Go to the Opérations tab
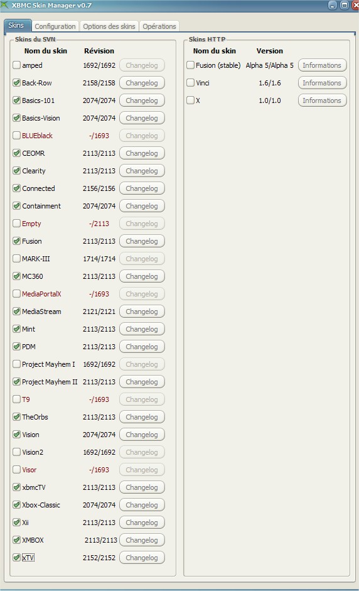The height and width of the screenshot is (591, 359). [x=159, y=26]
